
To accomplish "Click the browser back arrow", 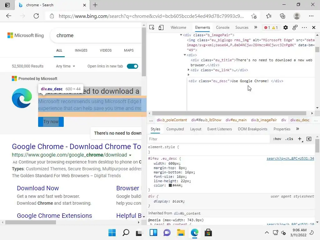I will pos(9,16).
